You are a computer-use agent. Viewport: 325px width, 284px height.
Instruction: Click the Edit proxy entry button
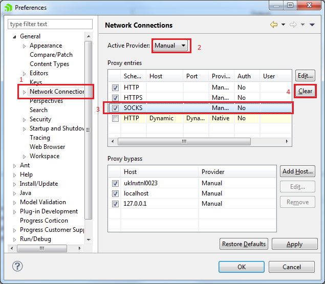click(x=305, y=76)
